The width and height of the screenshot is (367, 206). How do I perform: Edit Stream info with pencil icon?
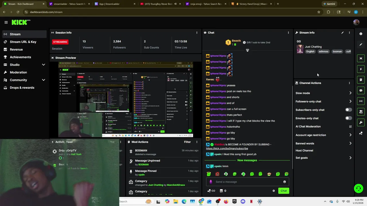pos(342,33)
